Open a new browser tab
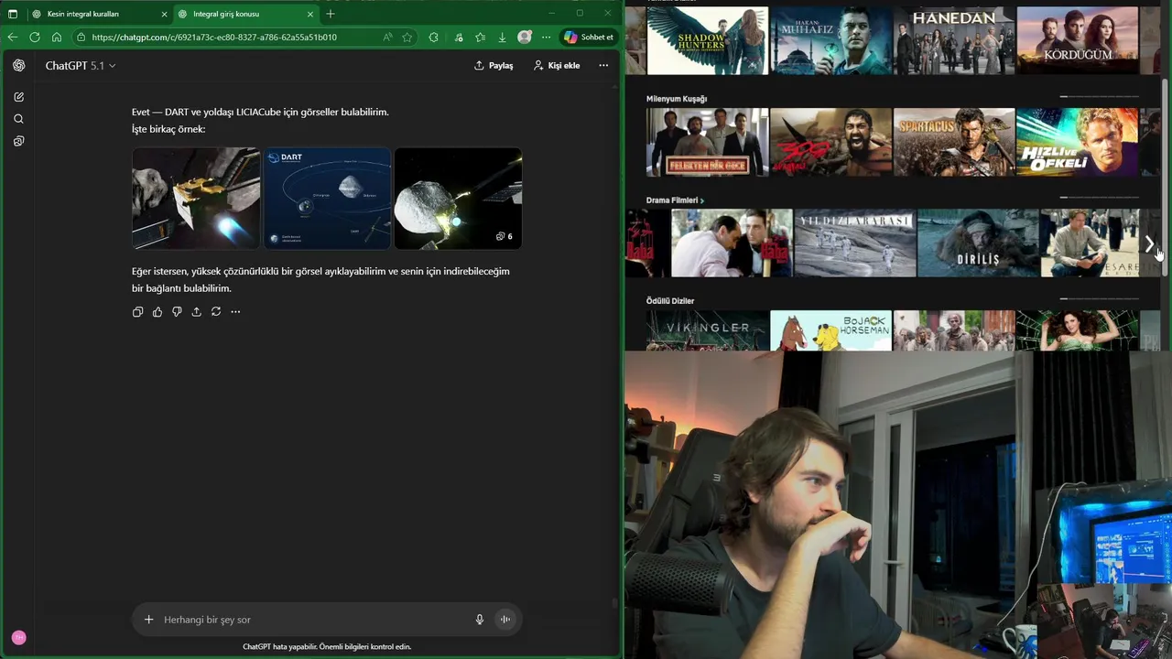The image size is (1172, 659). [331, 14]
